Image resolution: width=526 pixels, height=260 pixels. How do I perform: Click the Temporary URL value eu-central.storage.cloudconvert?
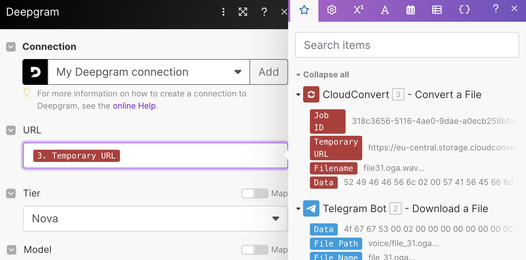coord(443,148)
